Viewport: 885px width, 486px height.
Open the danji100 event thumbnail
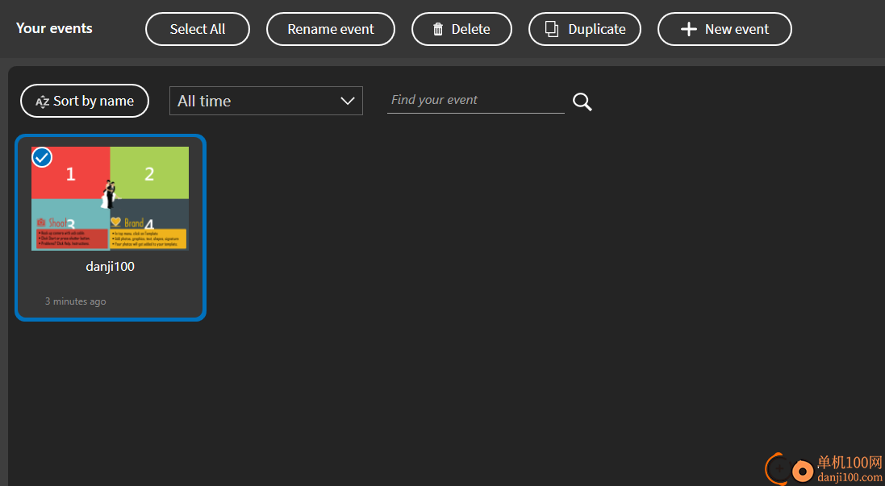click(x=110, y=198)
